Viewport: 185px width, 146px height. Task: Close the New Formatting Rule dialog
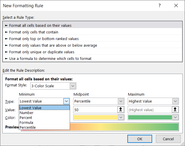(x=176, y=6)
